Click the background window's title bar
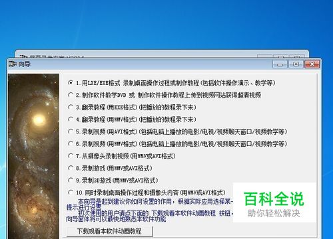 coord(162,54)
